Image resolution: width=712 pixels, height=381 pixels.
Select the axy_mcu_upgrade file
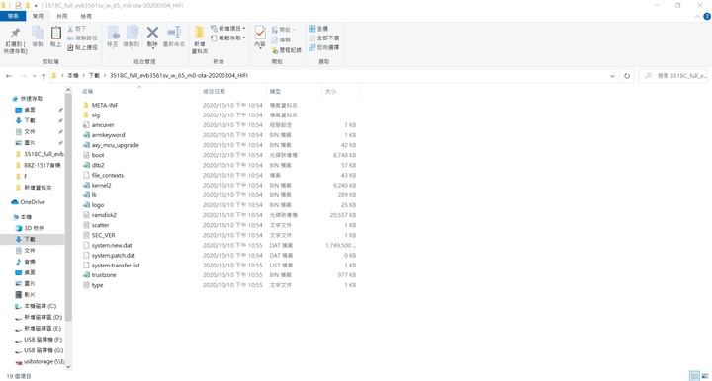[x=116, y=145]
